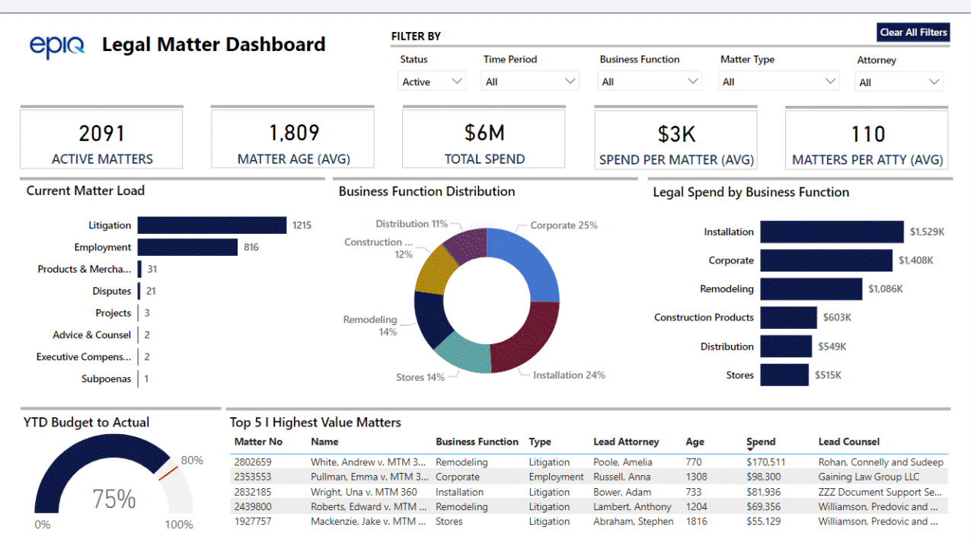The height and width of the screenshot is (546, 971).
Task: Click the Spend column sort arrow
Action: (750, 450)
